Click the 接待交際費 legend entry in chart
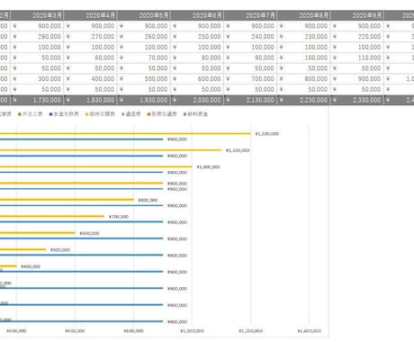Viewport: 414px width, 342px height. pos(100,114)
